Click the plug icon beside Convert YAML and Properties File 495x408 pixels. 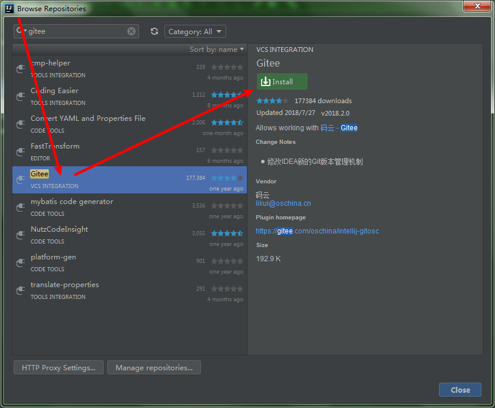tap(21, 124)
